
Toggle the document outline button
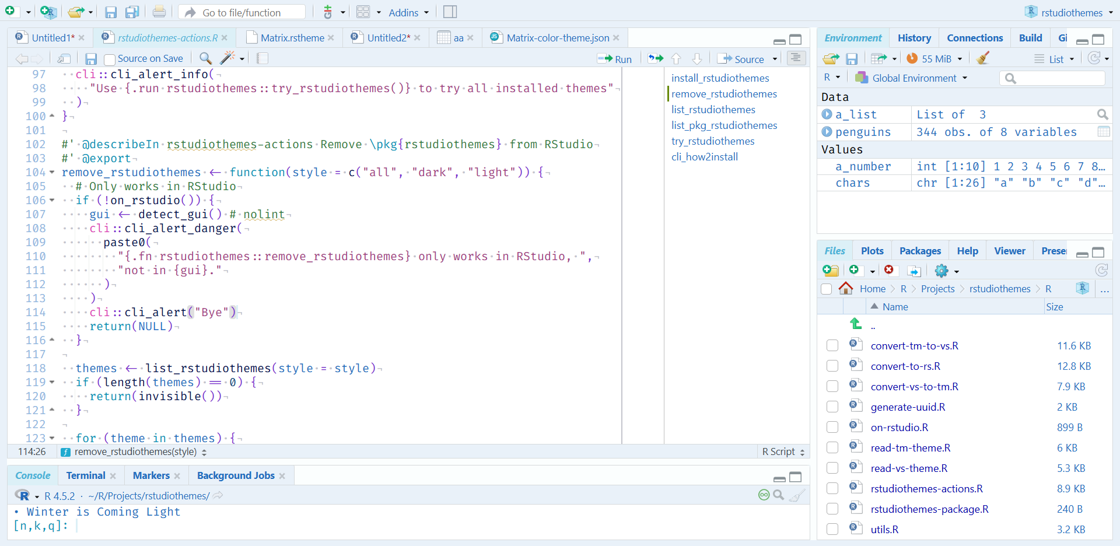[x=796, y=58]
